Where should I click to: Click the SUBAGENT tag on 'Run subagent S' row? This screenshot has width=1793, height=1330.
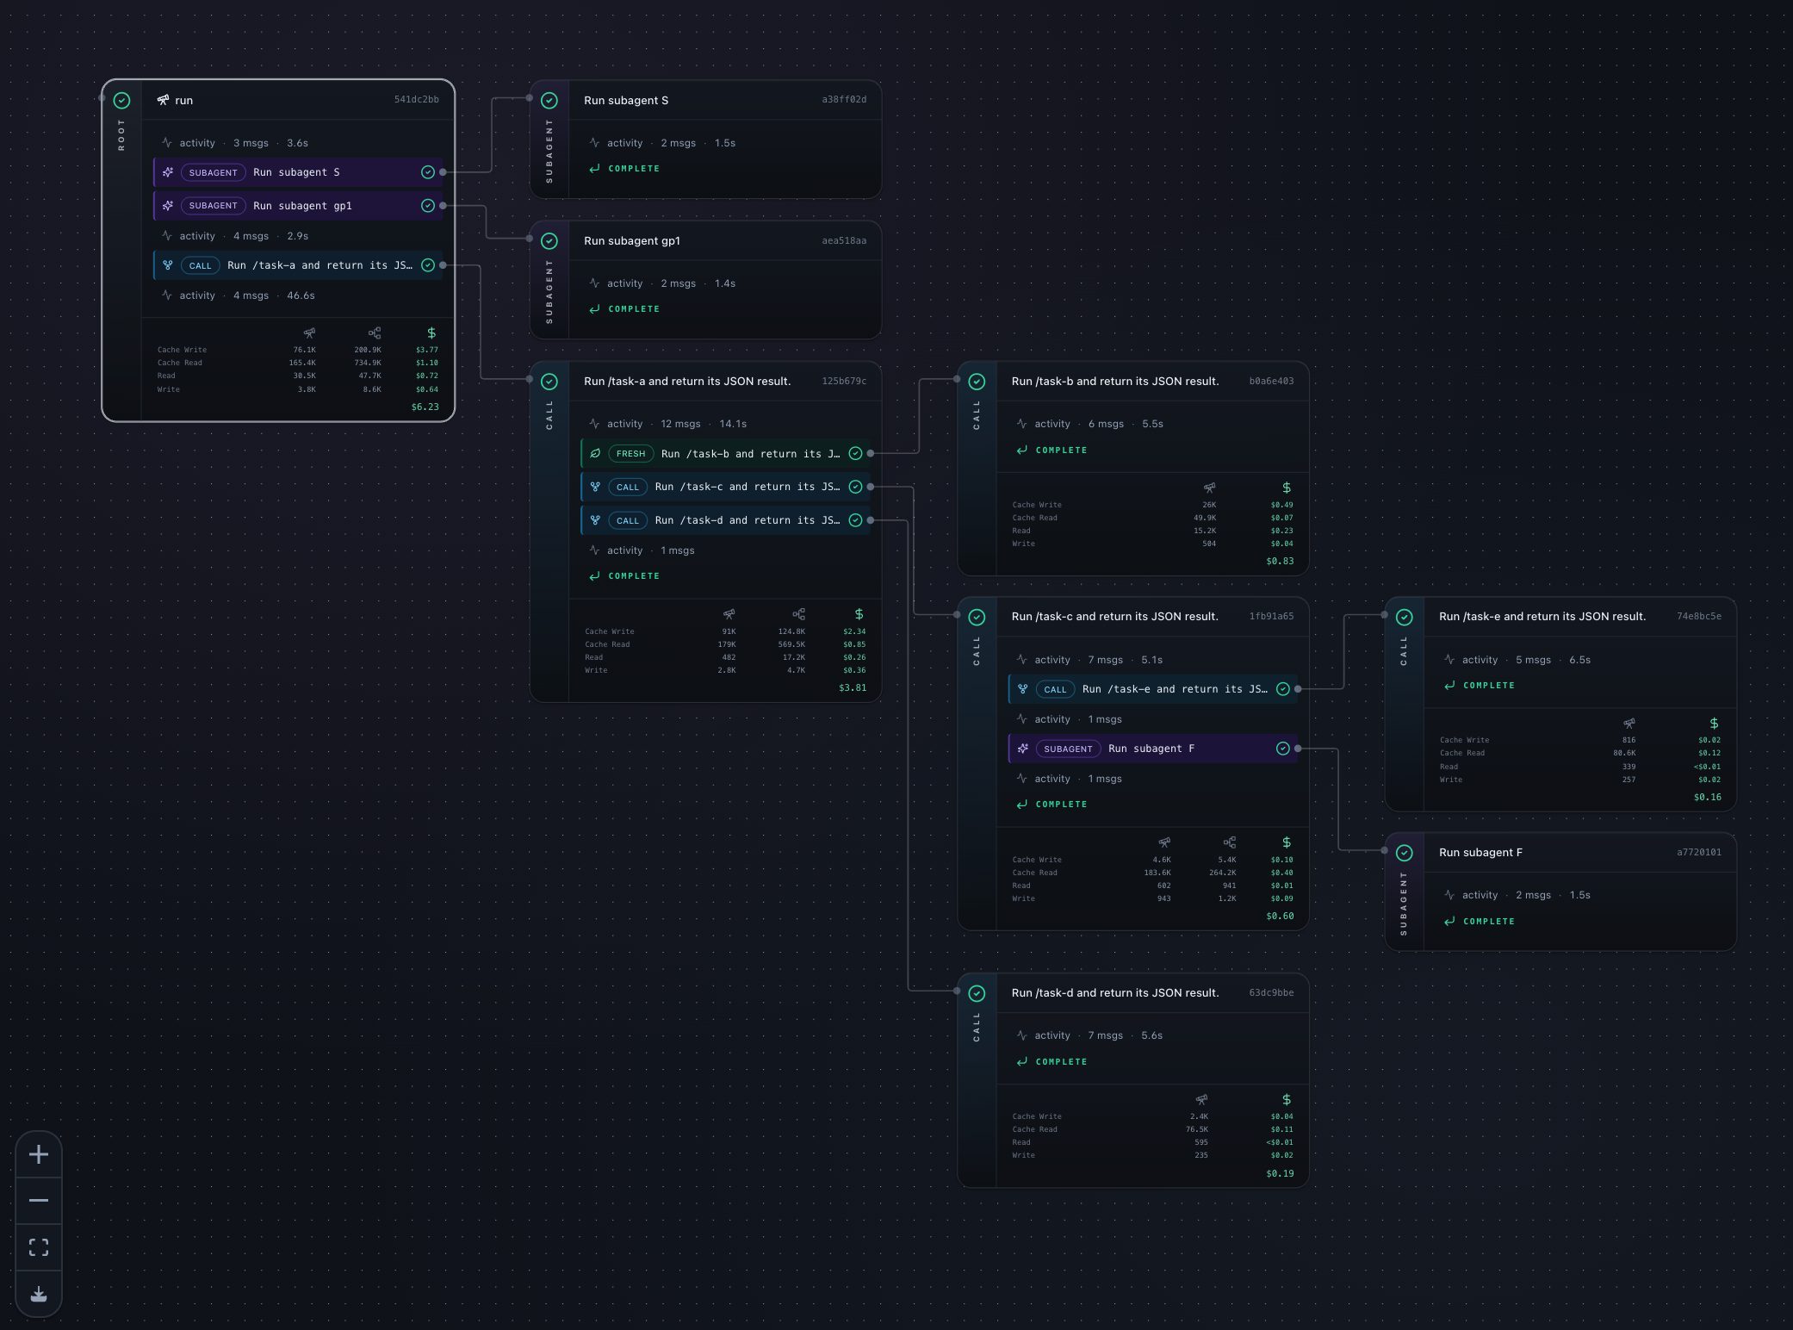pyautogui.click(x=213, y=172)
